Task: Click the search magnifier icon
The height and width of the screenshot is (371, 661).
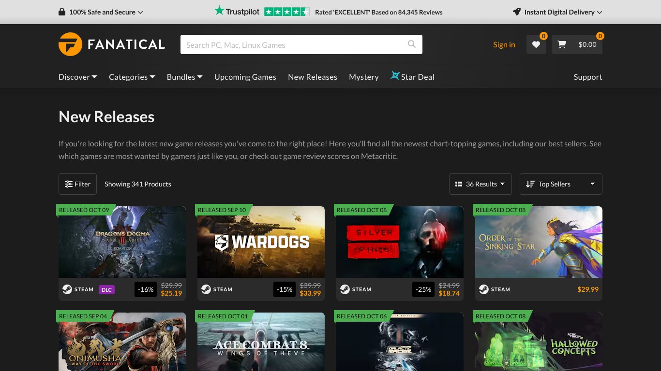Action: [412, 44]
